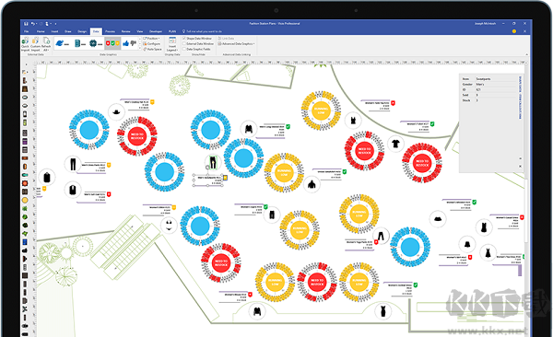Viewport: 553px width, 337px height.
Task: Select the bikini product icon
Action: pyautogui.click(x=169, y=225)
